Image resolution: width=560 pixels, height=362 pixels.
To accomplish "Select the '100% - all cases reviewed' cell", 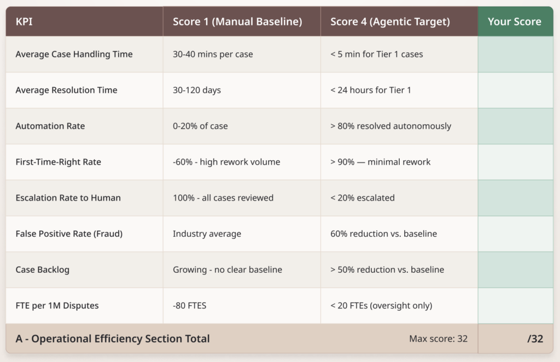I will click(x=223, y=198).
